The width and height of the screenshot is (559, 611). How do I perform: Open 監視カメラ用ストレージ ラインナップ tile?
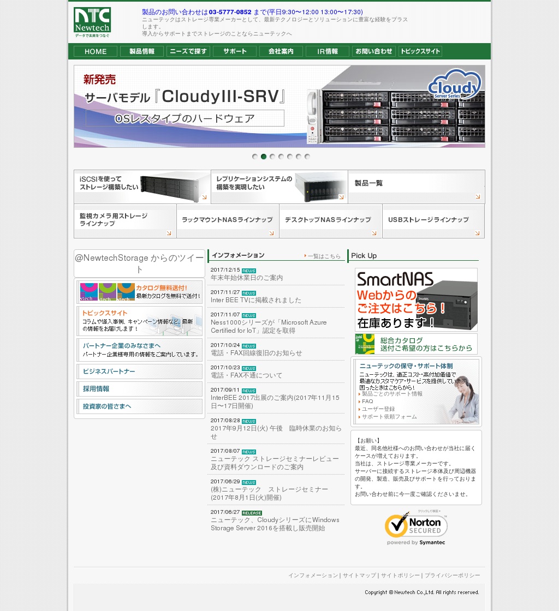click(x=125, y=221)
